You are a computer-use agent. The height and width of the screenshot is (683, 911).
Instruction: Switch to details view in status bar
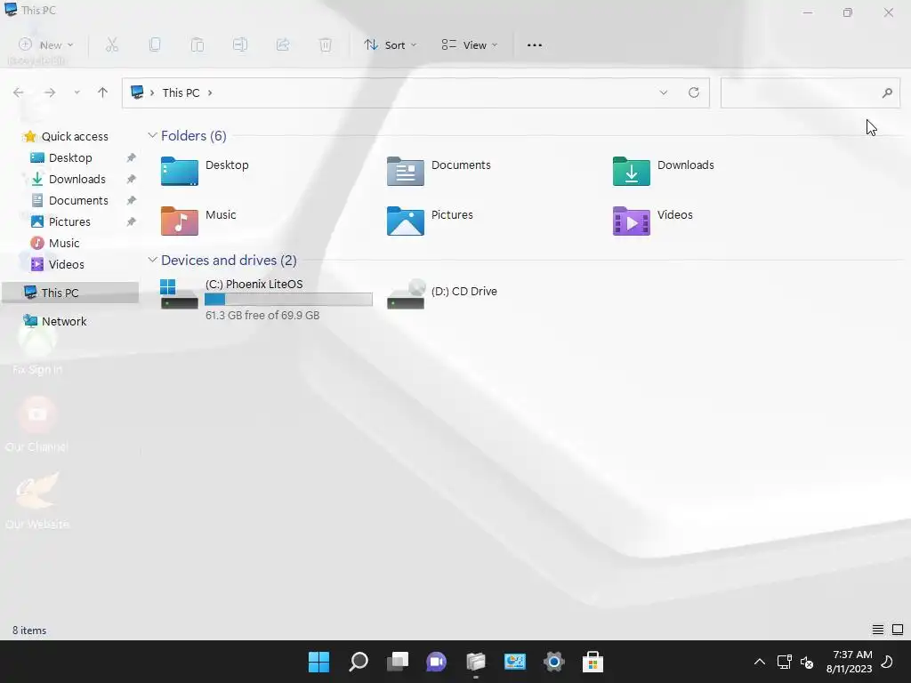click(878, 630)
